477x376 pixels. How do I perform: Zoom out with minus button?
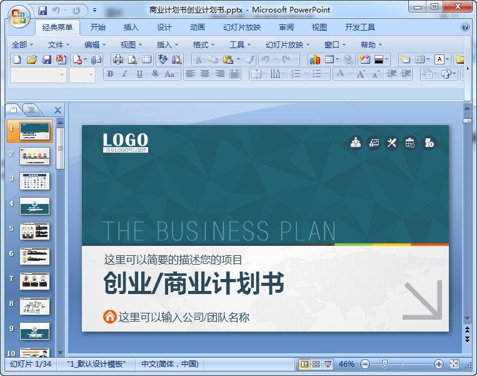(x=365, y=364)
